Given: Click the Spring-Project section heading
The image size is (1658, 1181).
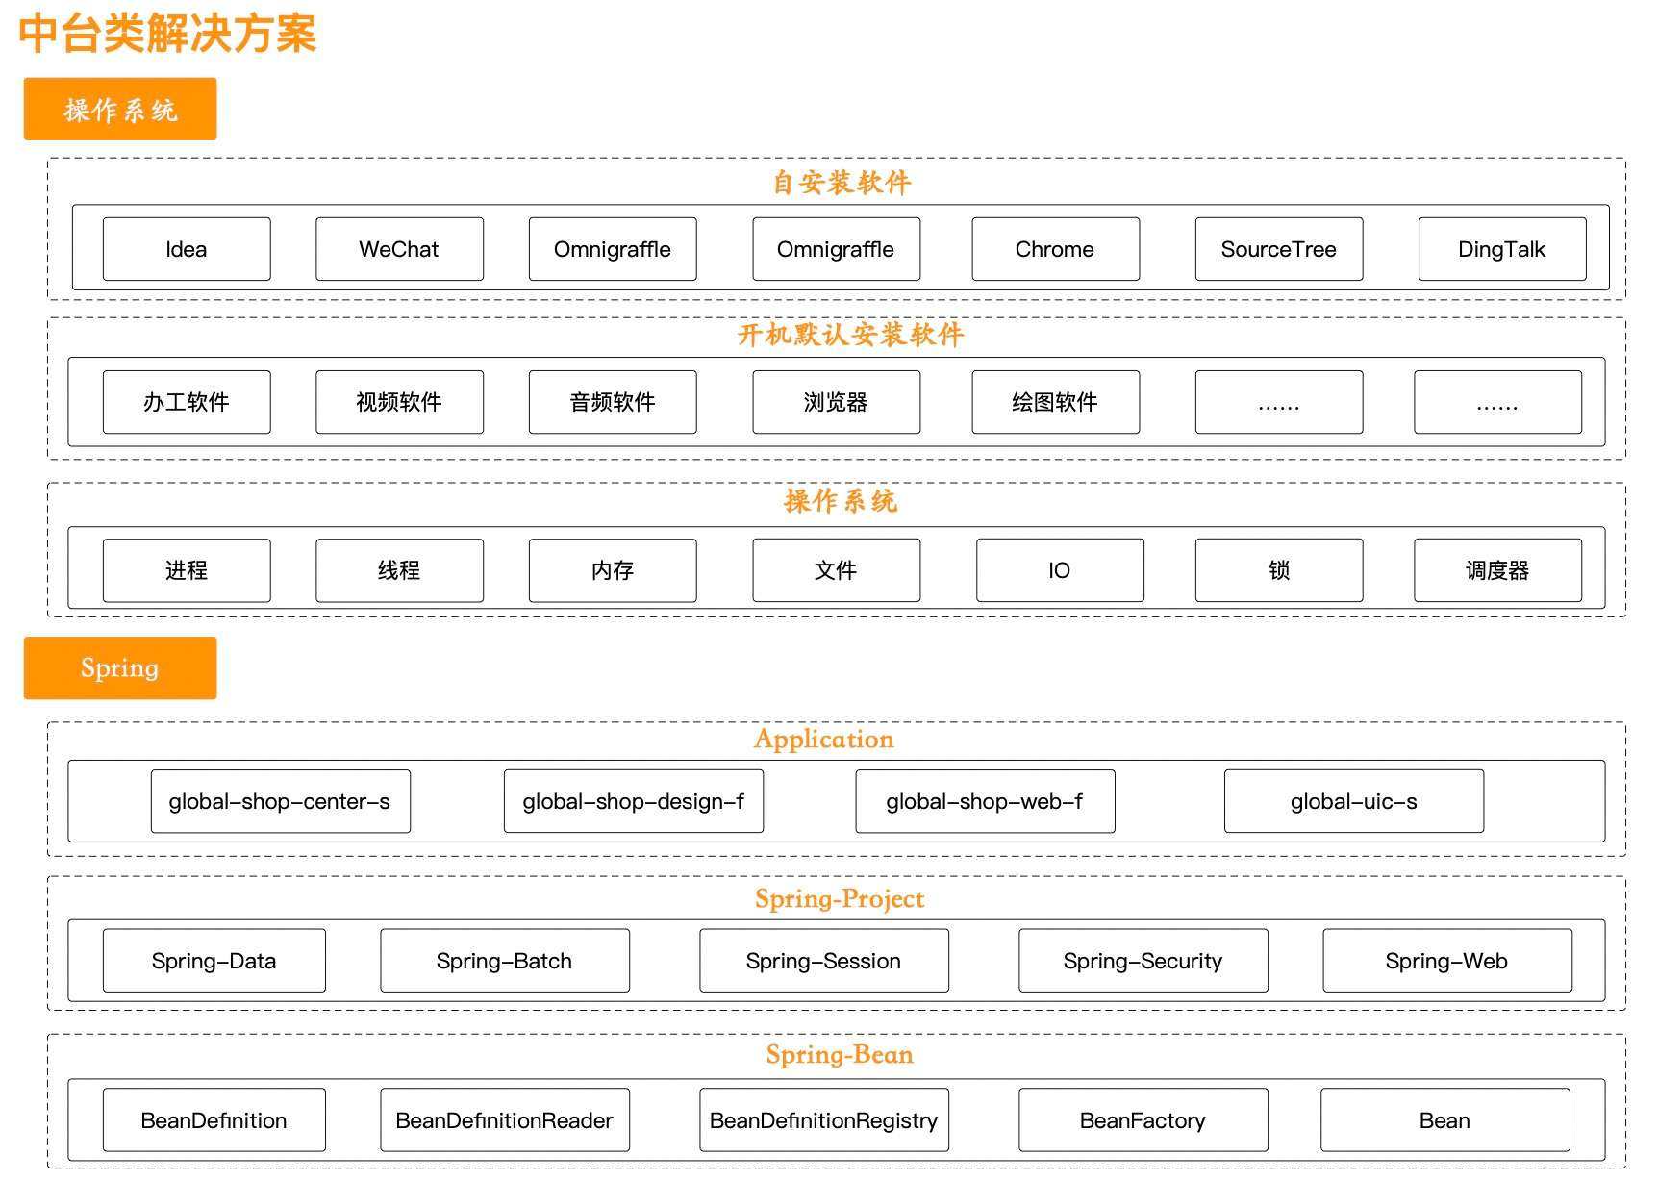Looking at the screenshot, I should [x=840, y=898].
